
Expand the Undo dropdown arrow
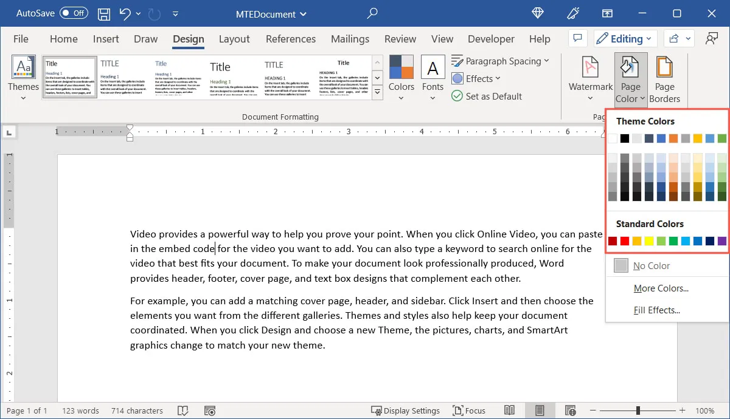138,13
